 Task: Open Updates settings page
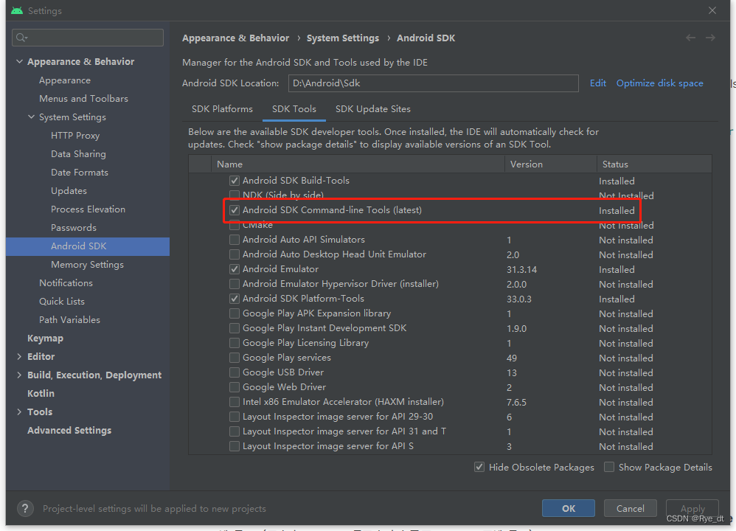(69, 190)
